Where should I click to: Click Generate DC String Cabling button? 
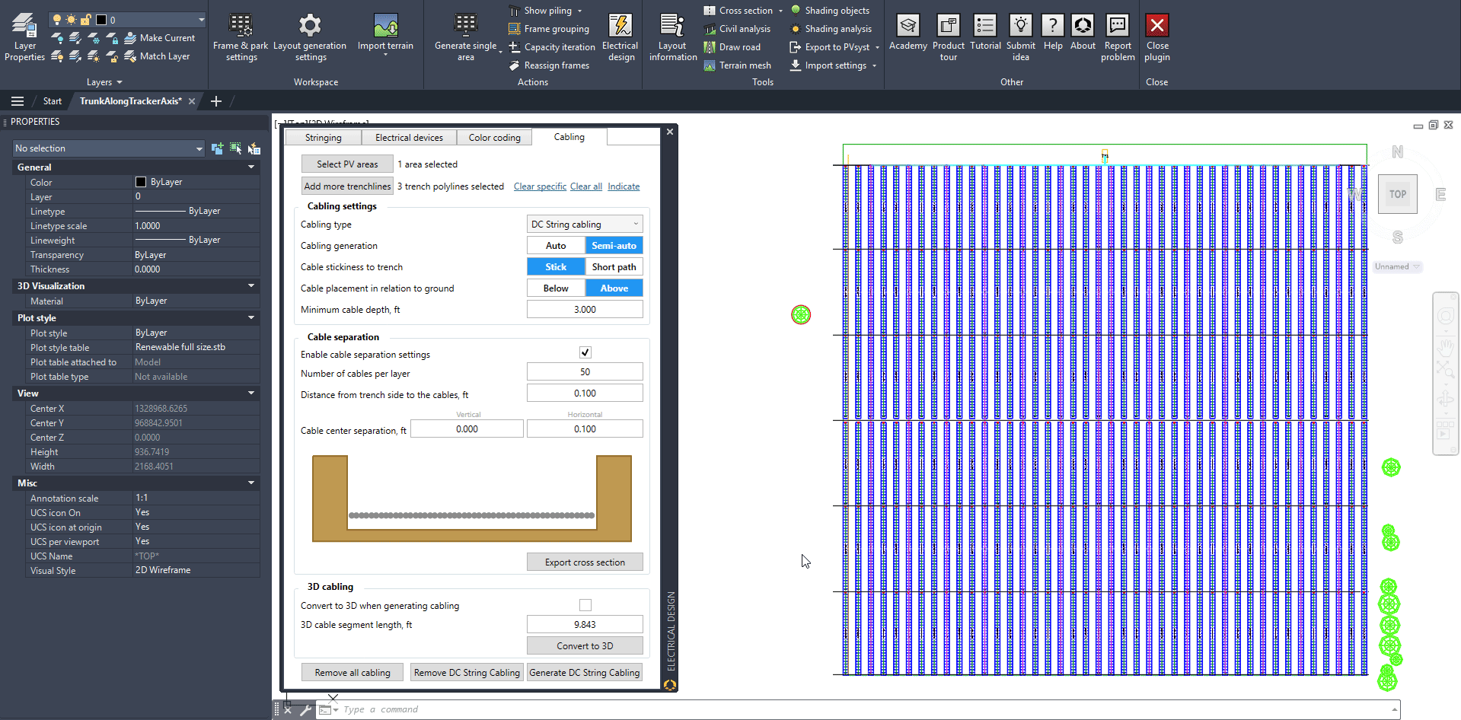584,672
